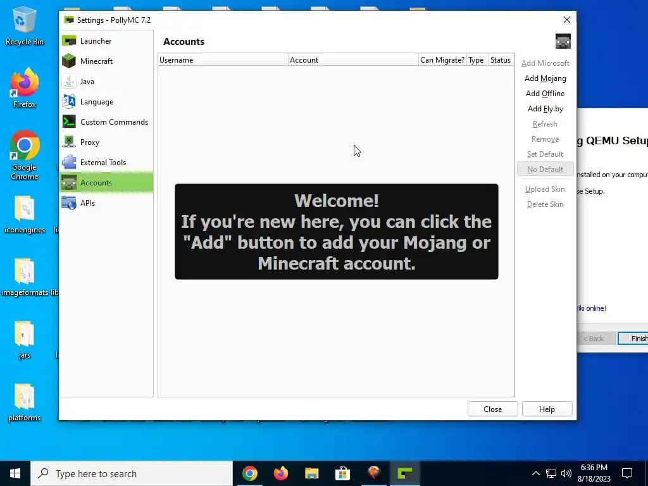The height and width of the screenshot is (486, 648).
Task: Open the Java settings page
Action: pyautogui.click(x=106, y=82)
